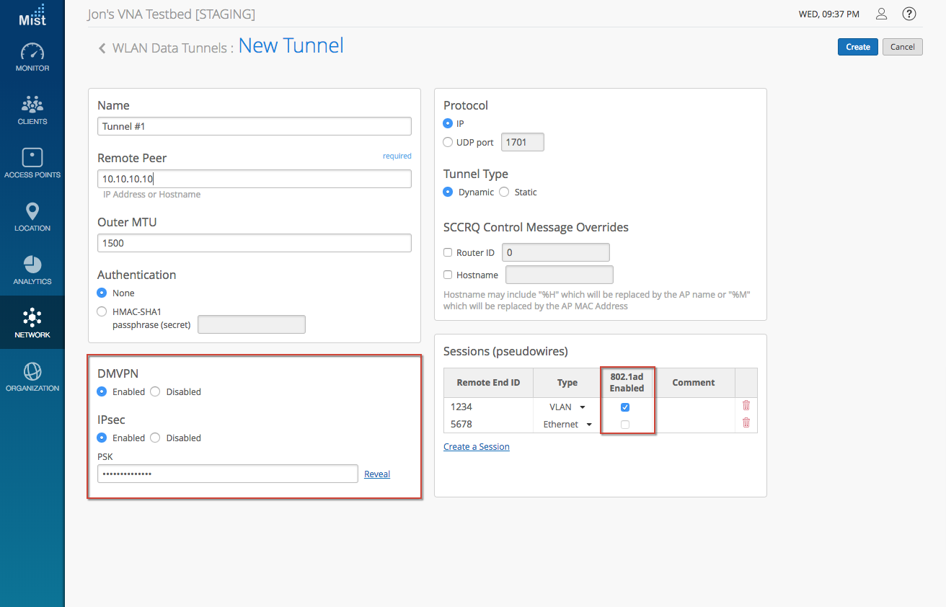
Task: Navigate to Location in sidebar
Action: [x=32, y=218]
